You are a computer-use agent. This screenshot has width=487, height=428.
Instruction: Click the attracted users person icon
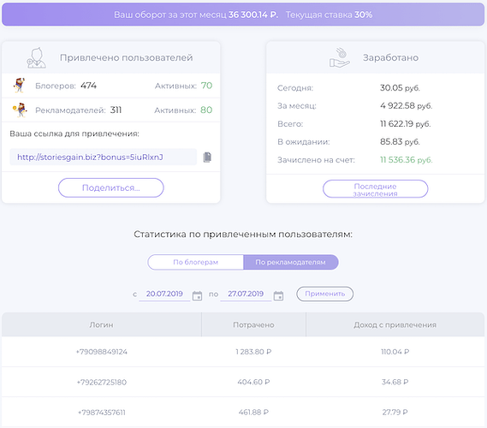click(36, 57)
